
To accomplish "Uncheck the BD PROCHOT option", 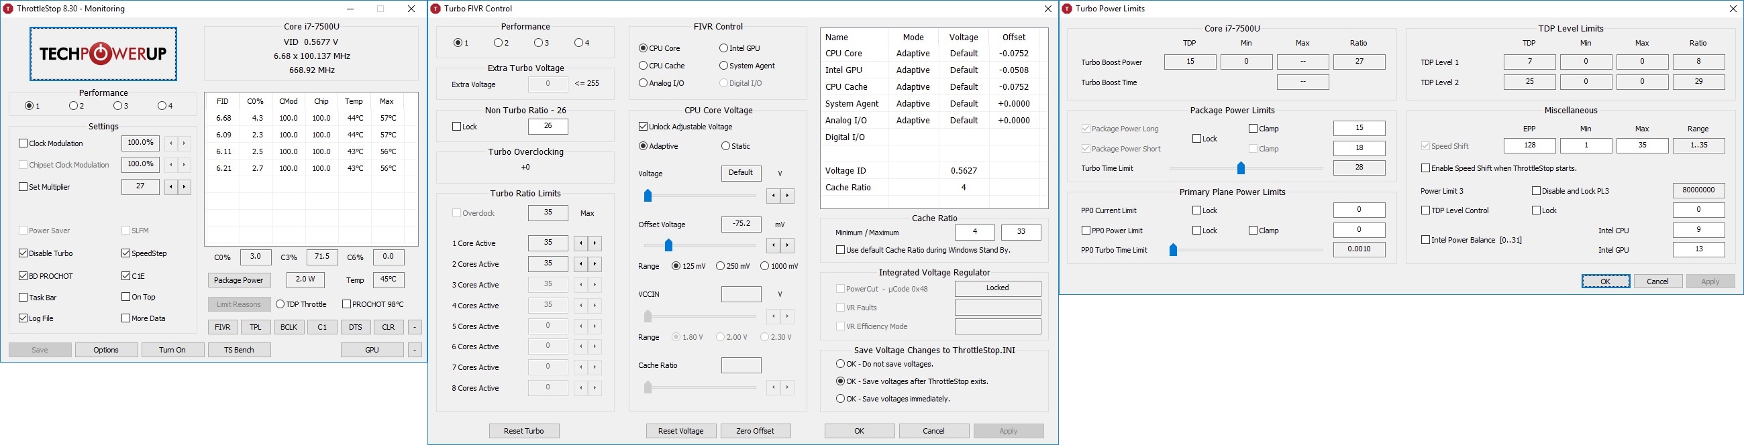I will (x=23, y=276).
